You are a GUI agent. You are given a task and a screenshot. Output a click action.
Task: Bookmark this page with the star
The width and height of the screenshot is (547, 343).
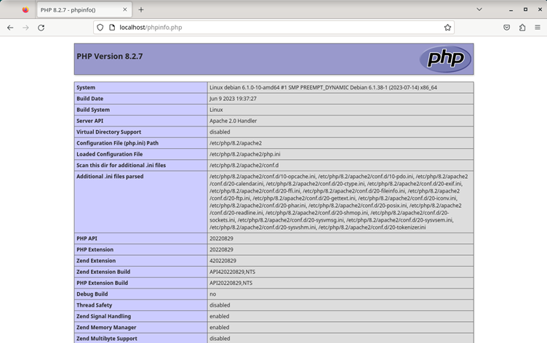448,28
